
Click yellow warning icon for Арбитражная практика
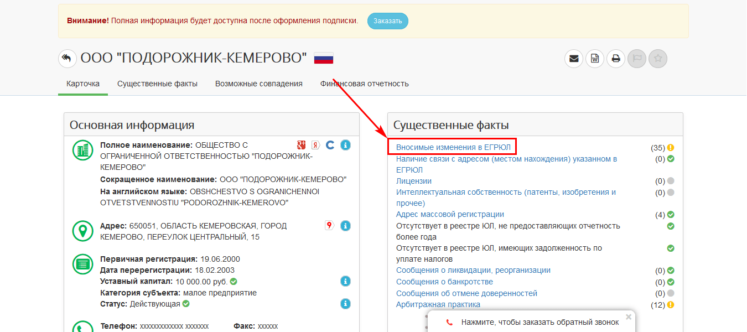(671, 305)
